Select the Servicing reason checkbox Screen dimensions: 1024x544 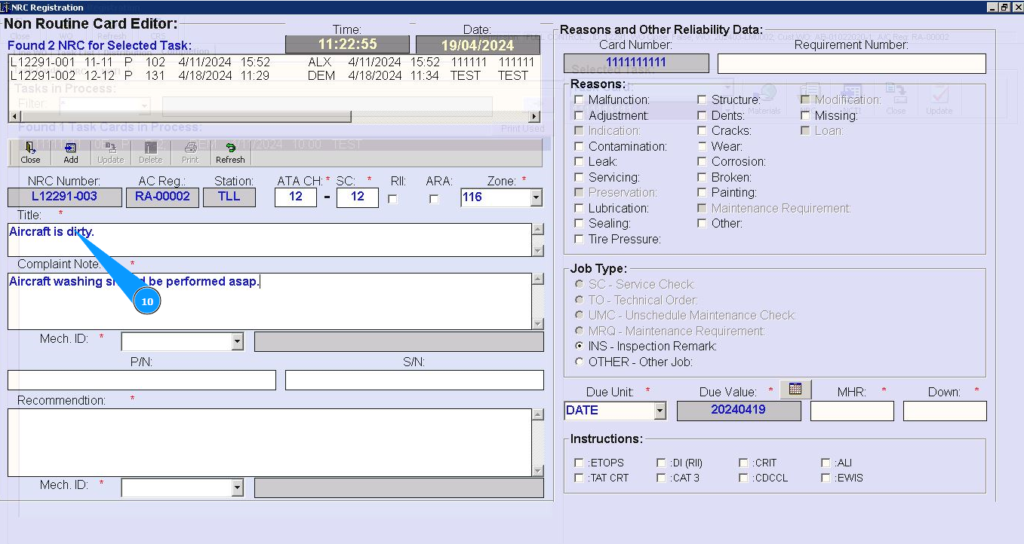click(x=579, y=177)
